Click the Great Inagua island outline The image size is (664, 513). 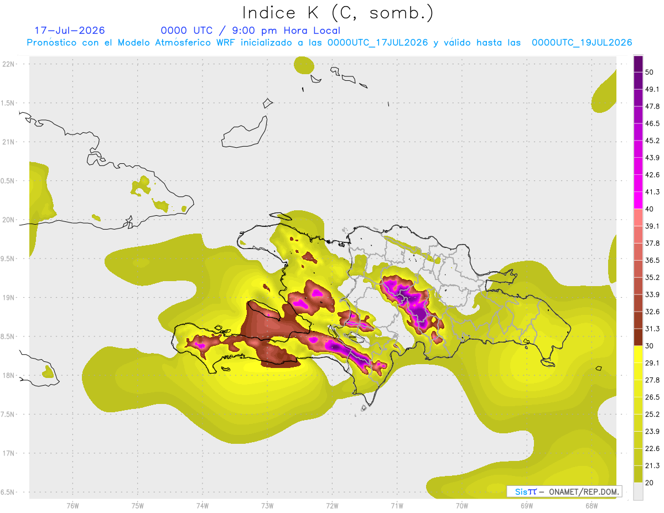245,131
